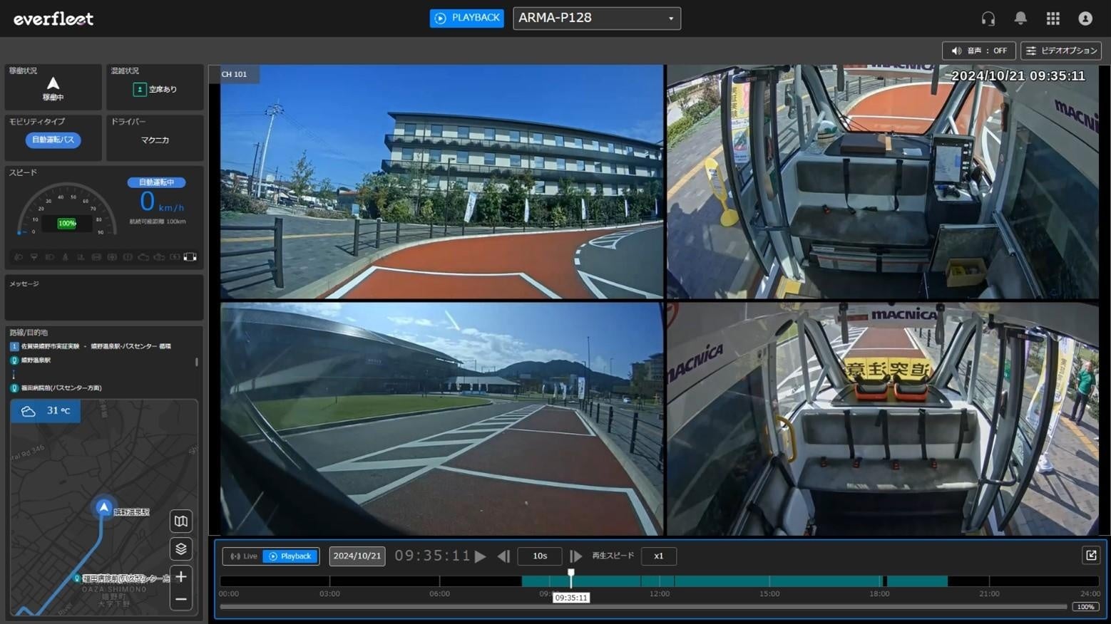Zoom out on the map with minus
Image resolution: width=1111 pixels, height=624 pixels.
tap(181, 600)
